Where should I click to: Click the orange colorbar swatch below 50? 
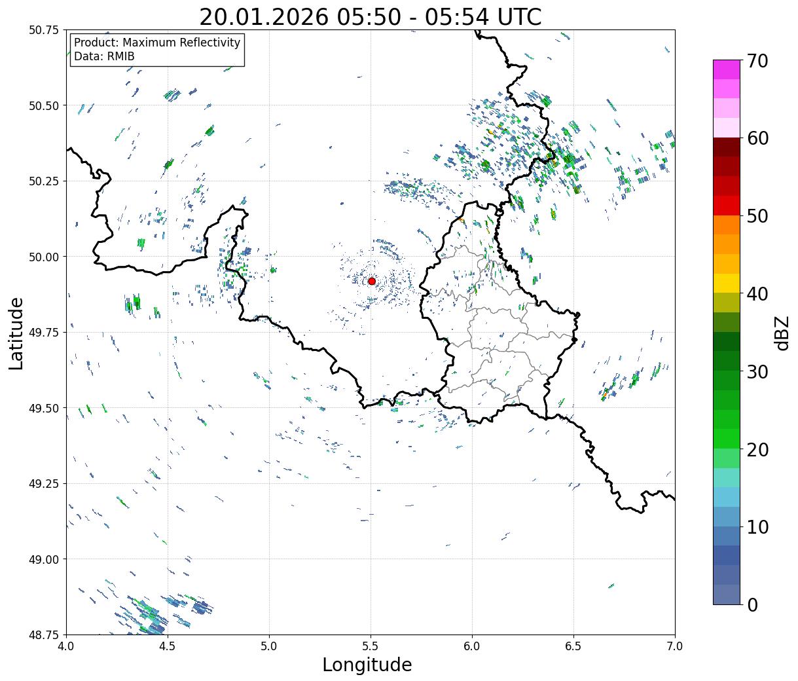pos(727,225)
